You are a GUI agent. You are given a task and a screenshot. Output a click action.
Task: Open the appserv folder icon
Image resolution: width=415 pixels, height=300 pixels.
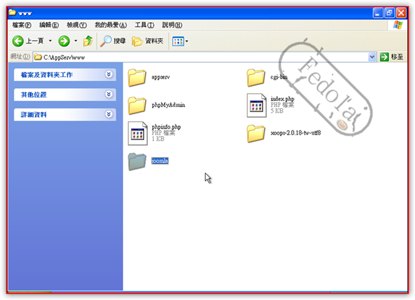tap(137, 77)
